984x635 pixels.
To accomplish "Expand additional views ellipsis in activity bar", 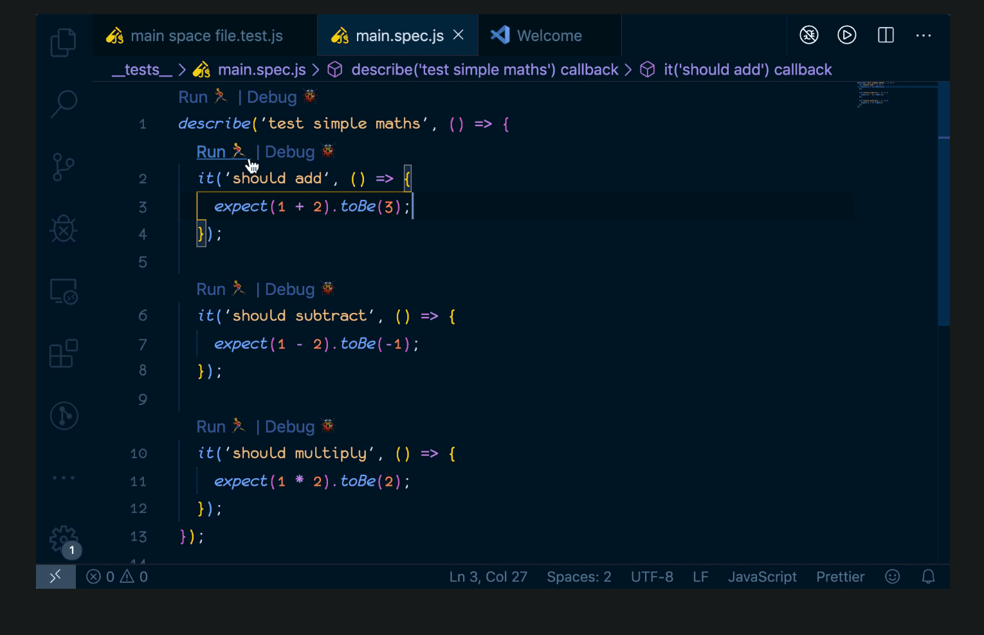I will click(63, 478).
